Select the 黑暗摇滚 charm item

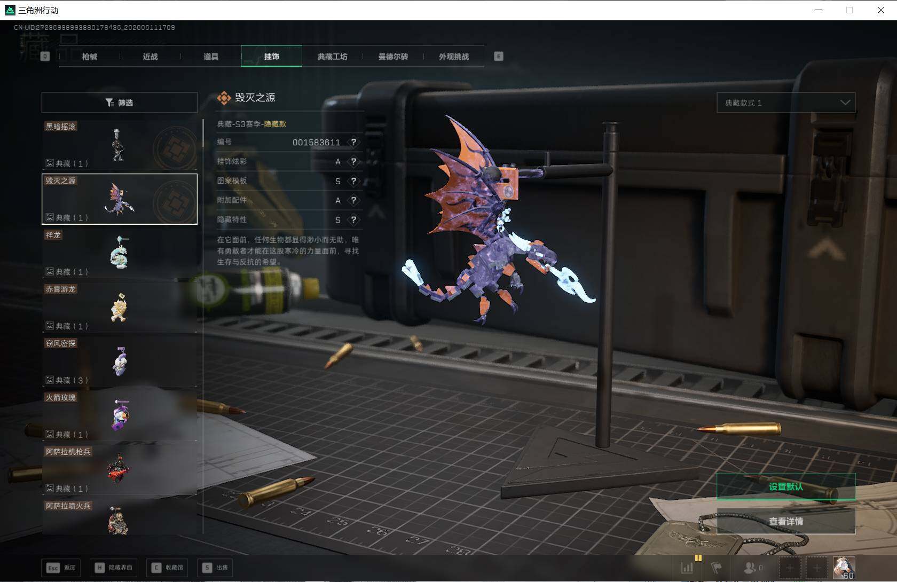[120, 145]
